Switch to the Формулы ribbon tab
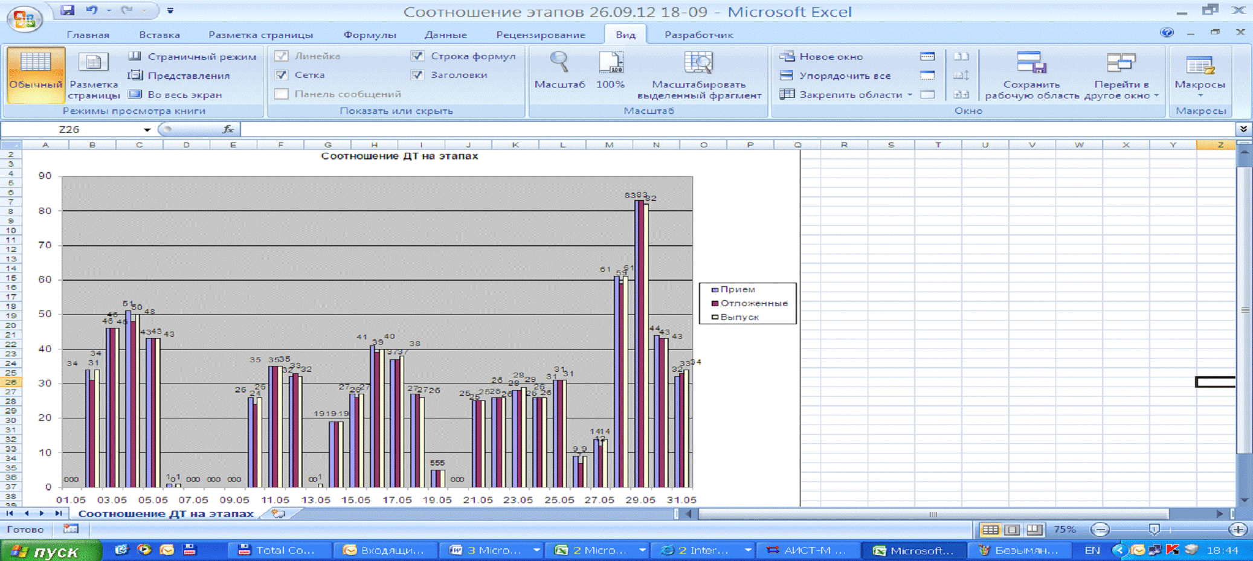 pyautogui.click(x=370, y=35)
